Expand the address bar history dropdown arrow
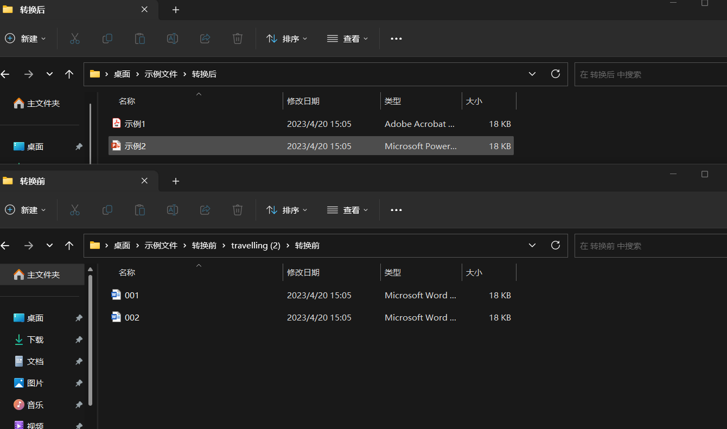Image resolution: width=727 pixels, height=429 pixels. 532,74
